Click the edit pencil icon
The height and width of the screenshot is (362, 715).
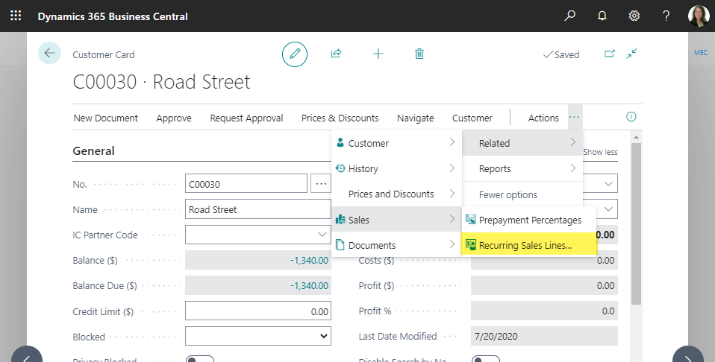pyautogui.click(x=295, y=54)
